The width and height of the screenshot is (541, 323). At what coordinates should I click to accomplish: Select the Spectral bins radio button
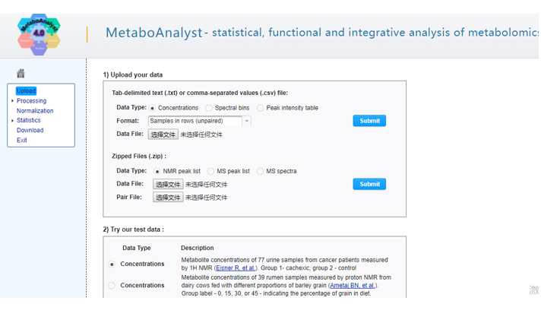(x=209, y=108)
